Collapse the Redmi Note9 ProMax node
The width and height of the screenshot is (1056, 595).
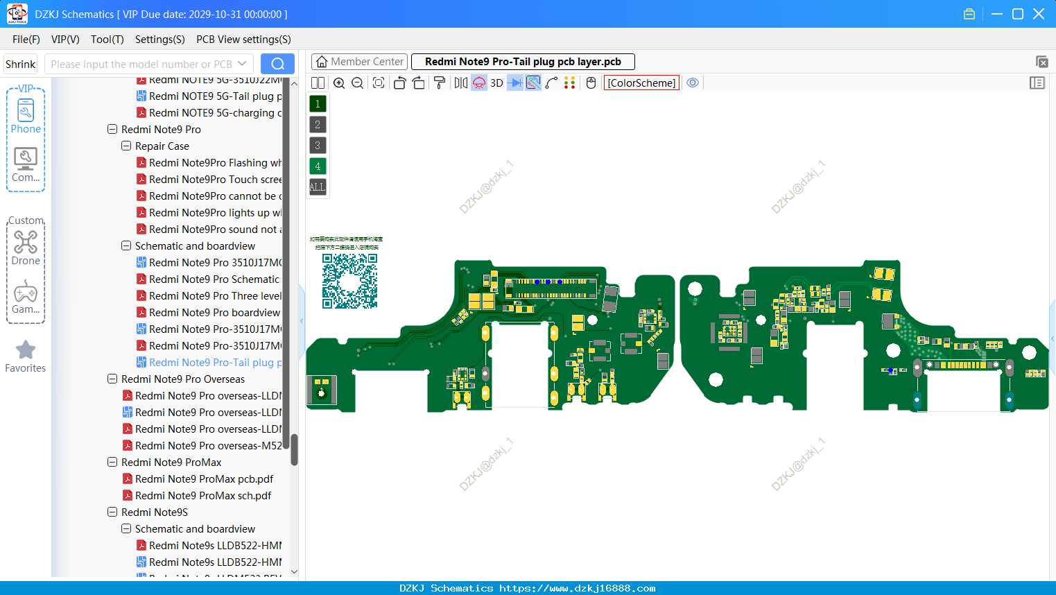point(112,463)
